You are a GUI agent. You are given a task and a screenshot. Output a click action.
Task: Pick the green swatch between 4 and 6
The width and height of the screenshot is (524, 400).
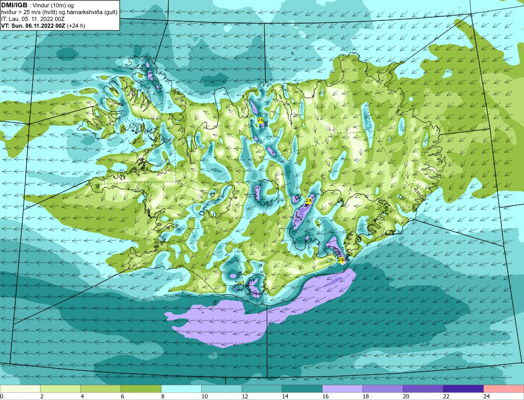click(101, 389)
